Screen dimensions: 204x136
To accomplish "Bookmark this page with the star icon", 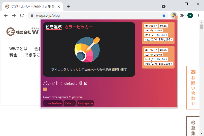I will [x=164, y=15].
